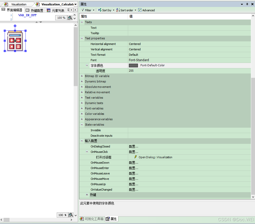The width and height of the screenshot is (255, 224).
Task: Click the Deactivate inputs value field
Action: click(x=190, y=136)
